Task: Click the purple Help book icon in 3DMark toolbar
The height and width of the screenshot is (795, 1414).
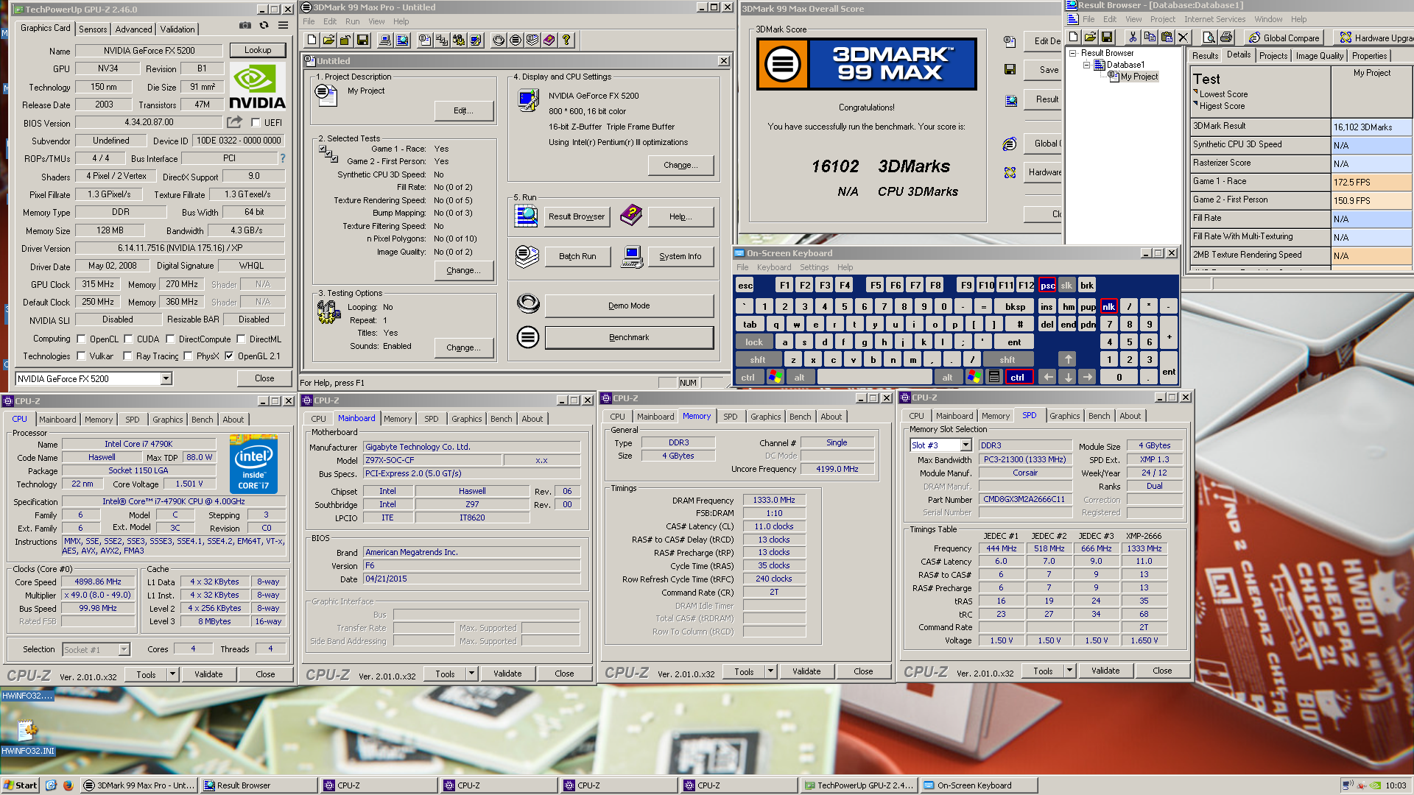Action: (x=549, y=40)
